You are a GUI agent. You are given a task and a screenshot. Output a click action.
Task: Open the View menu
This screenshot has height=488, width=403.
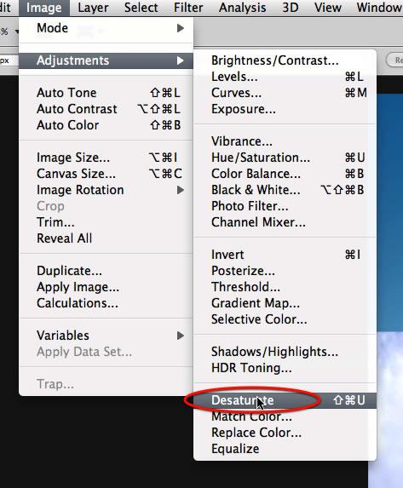[x=328, y=8]
